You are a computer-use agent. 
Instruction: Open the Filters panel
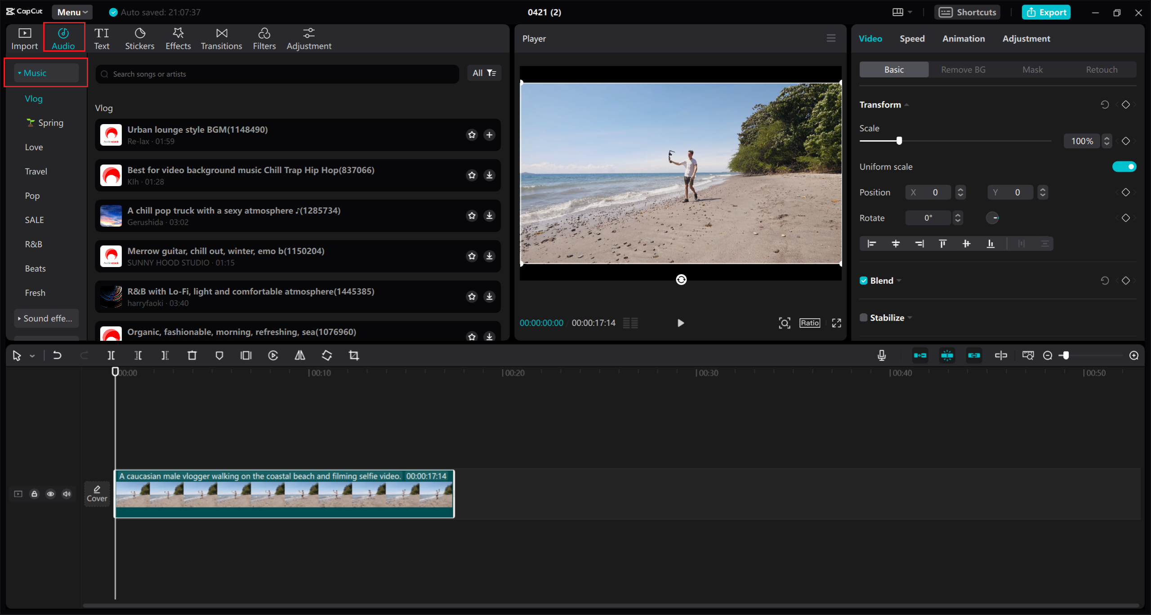264,38
